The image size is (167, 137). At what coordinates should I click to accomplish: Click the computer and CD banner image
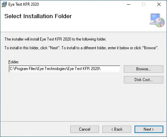point(157,20)
